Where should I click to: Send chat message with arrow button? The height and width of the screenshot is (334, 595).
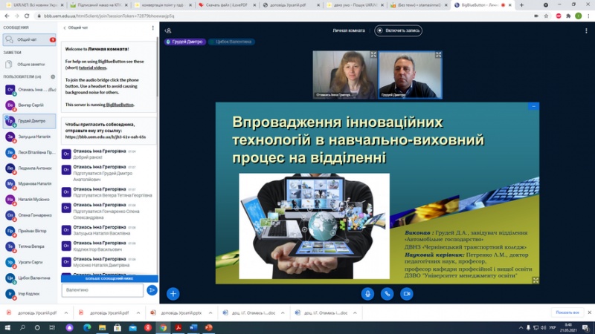(x=152, y=290)
